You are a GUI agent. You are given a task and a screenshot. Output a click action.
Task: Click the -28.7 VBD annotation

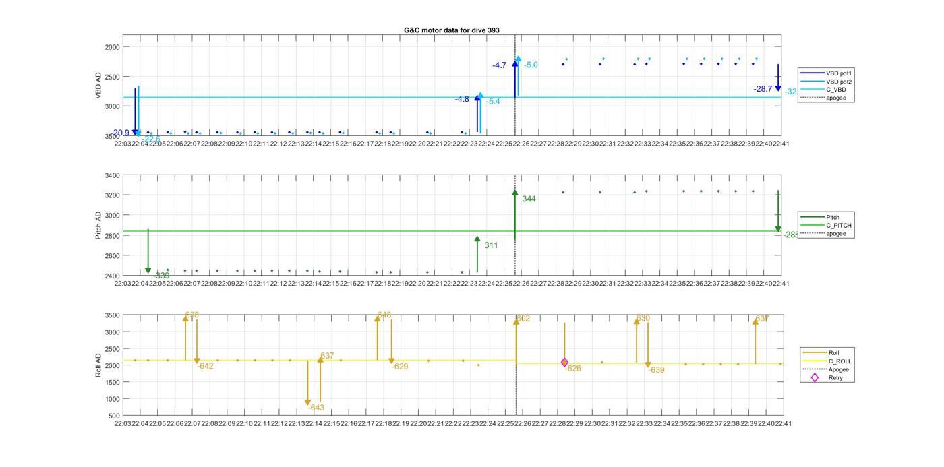pyautogui.click(x=763, y=89)
